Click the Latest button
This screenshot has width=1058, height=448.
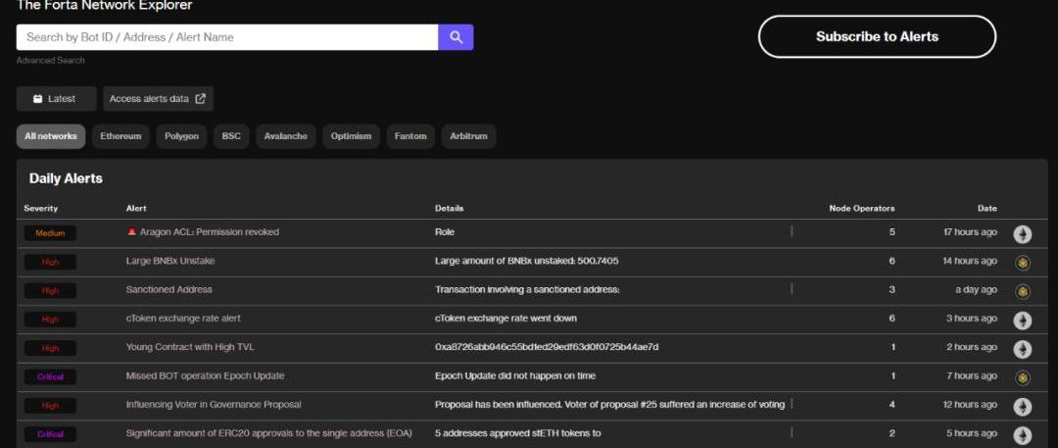(x=57, y=99)
